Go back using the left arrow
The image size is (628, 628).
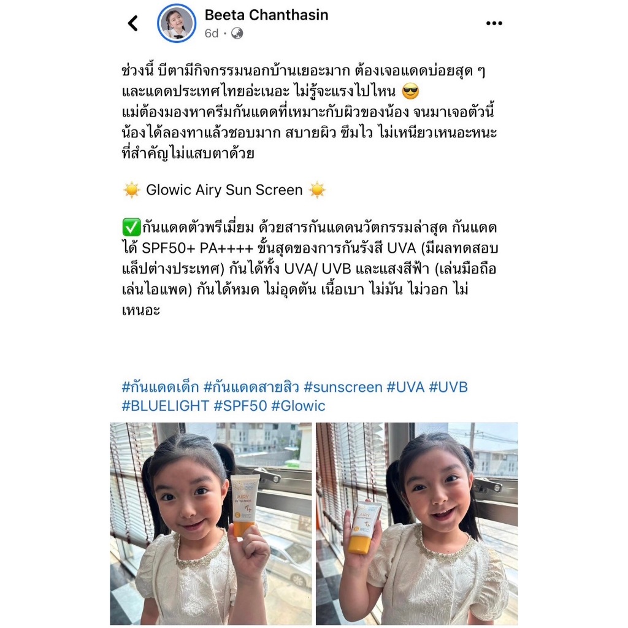pyautogui.click(x=133, y=23)
